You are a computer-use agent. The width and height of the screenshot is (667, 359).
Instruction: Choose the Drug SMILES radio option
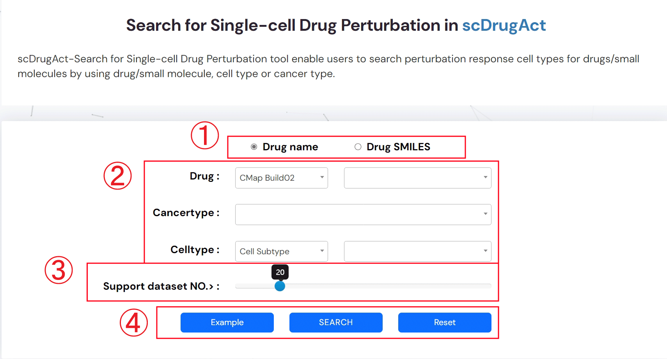[x=358, y=147]
